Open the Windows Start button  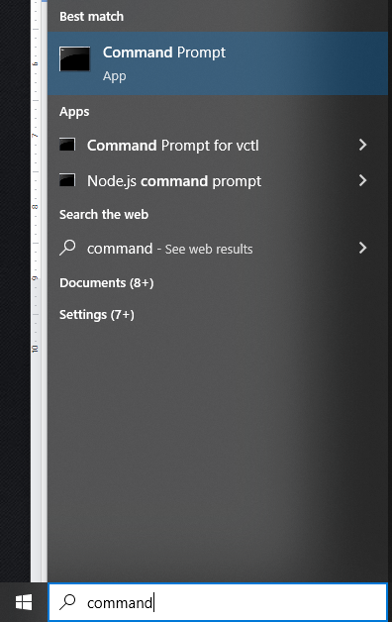click(x=24, y=602)
